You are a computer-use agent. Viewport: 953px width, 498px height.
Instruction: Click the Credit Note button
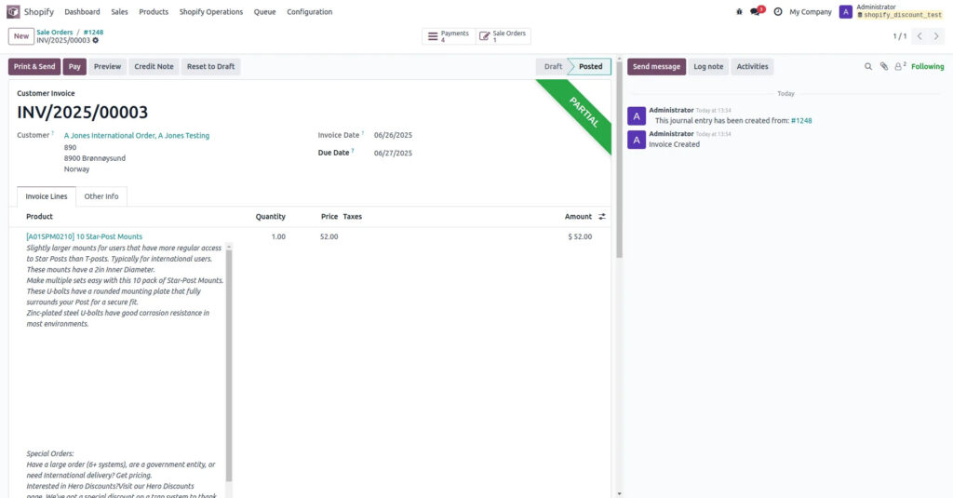(x=154, y=67)
